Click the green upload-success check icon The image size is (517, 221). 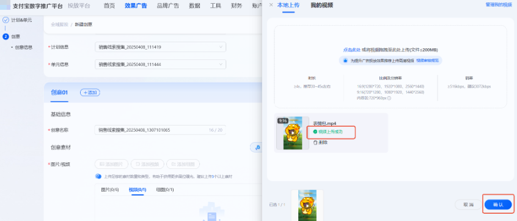coord(315,132)
